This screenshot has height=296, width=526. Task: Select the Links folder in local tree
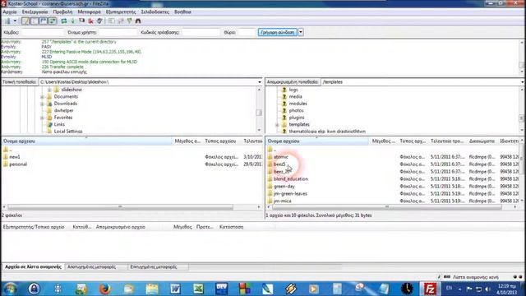(x=59, y=124)
